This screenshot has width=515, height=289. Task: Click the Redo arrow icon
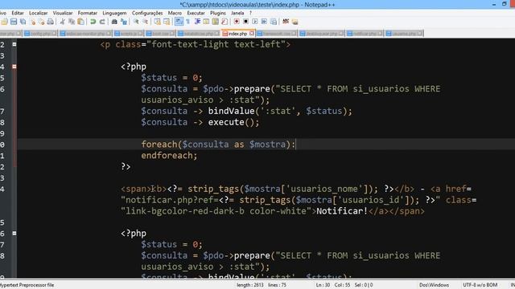pos(102,22)
